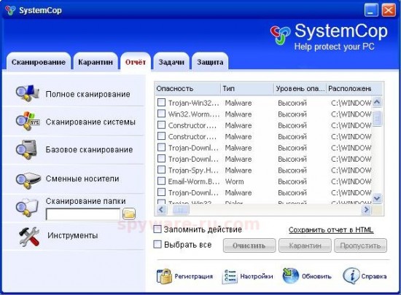Click the Пропустить button

(x=360, y=245)
